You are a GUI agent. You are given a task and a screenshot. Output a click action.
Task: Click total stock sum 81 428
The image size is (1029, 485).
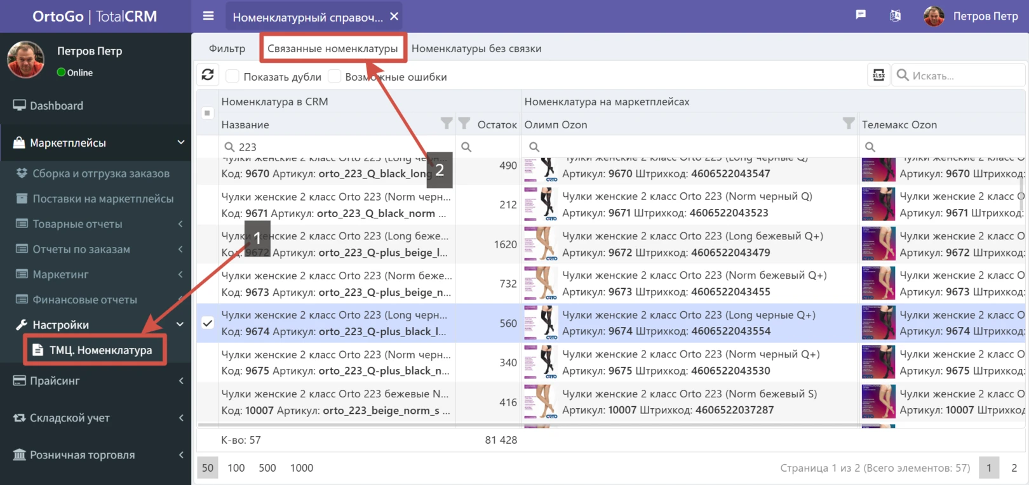(x=501, y=440)
